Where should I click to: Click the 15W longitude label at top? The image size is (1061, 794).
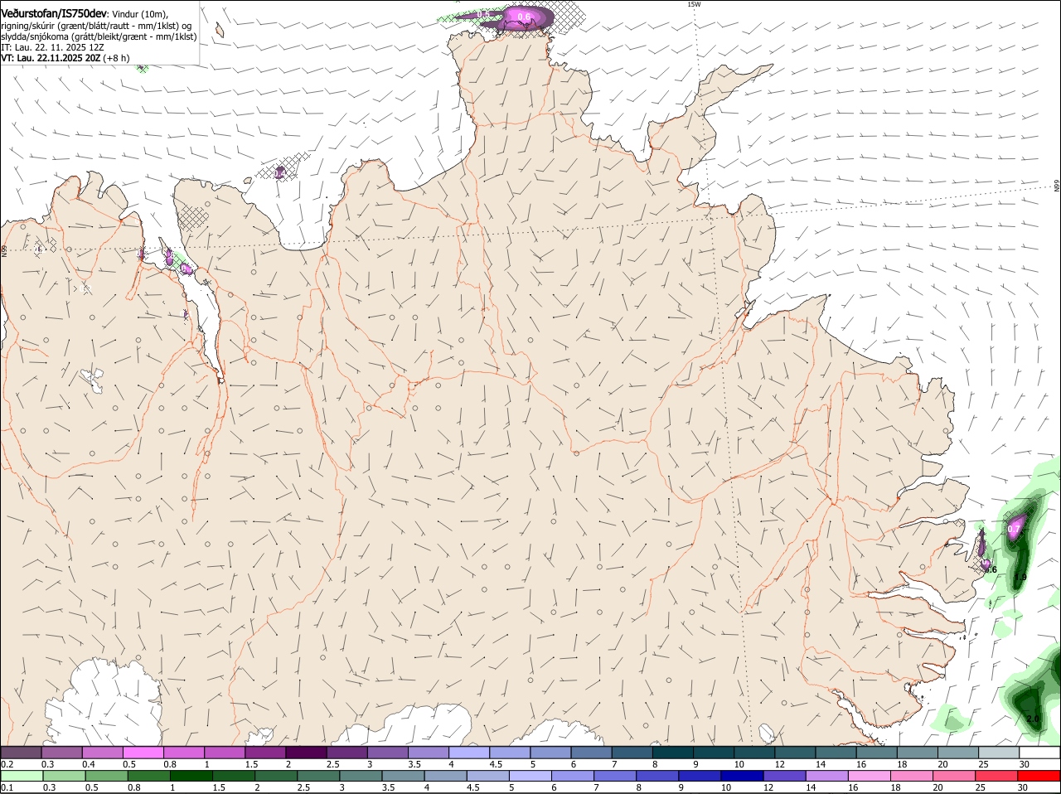pos(694,4)
